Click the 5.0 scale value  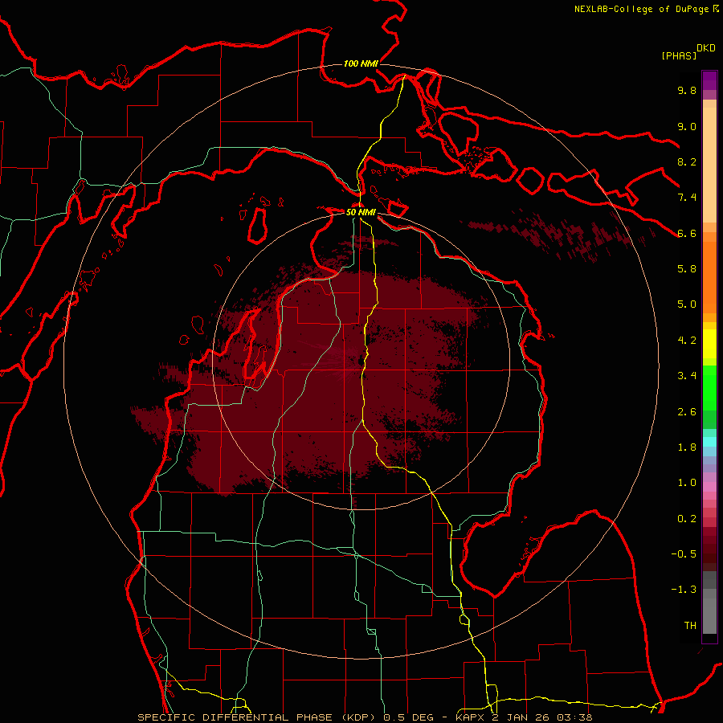tap(687, 304)
